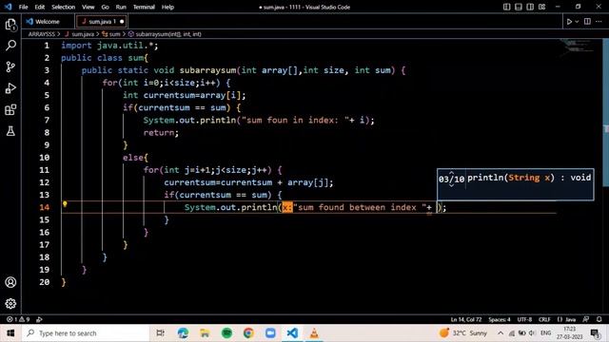Open Zoom from the taskbar
Screen dimensions: 609x342
(270, 333)
